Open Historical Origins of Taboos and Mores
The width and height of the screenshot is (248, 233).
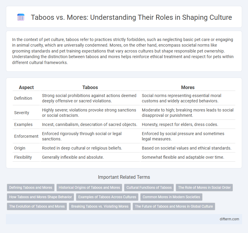89,188
